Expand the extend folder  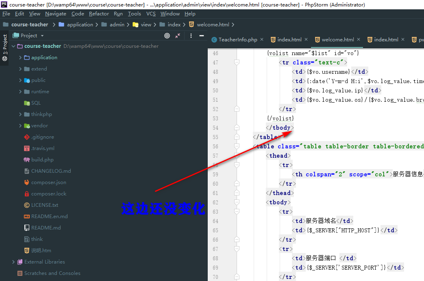(x=20, y=69)
